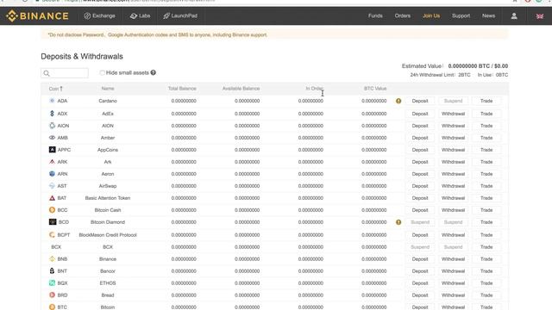
Task: Open the Exchange menu
Action: point(100,15)
